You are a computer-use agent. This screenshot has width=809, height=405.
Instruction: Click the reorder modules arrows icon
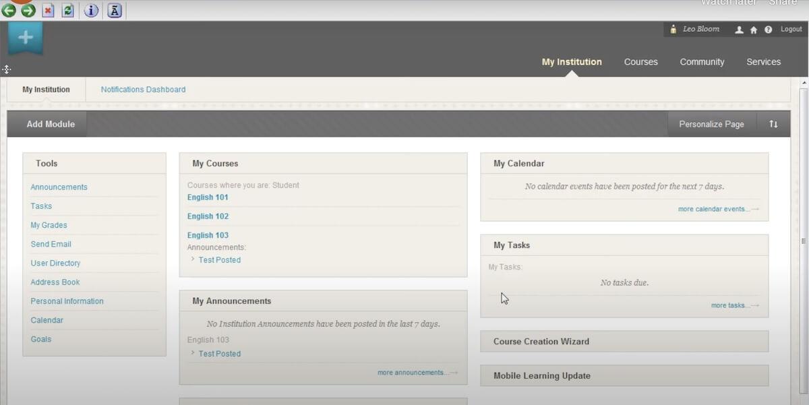pos(773,124)
